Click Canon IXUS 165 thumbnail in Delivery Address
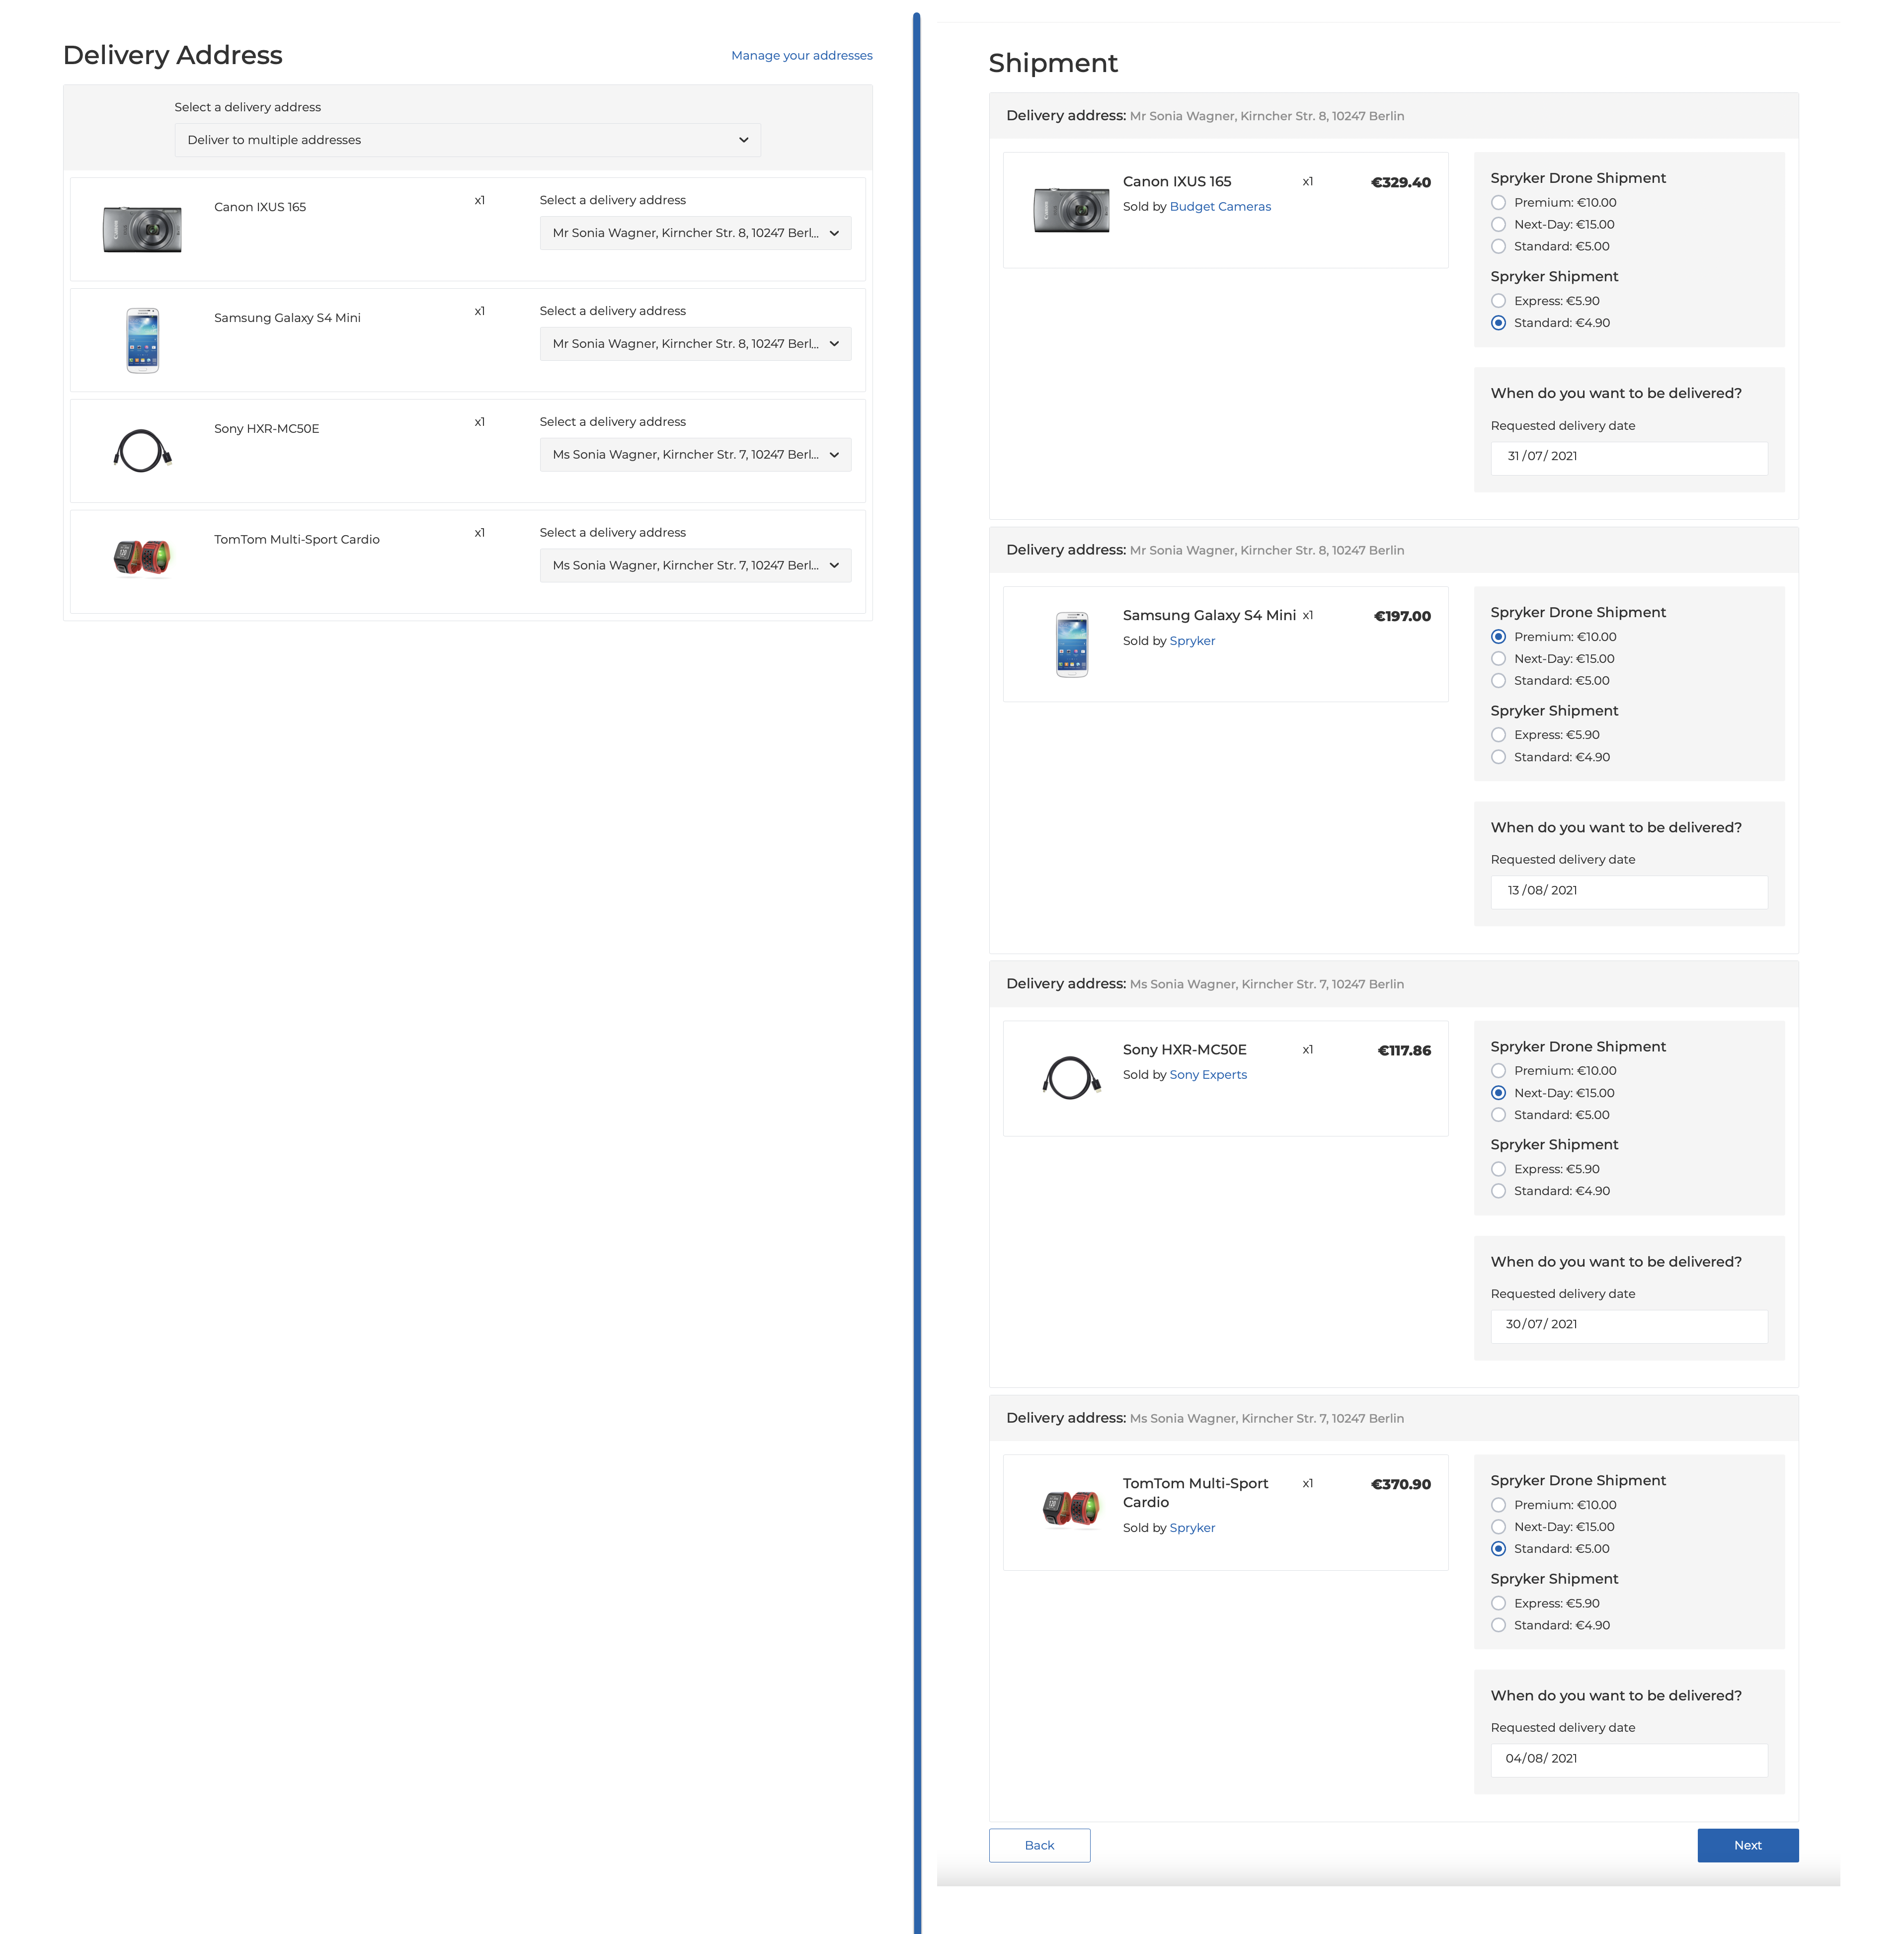1904x1934 pixels. point(142,229)
